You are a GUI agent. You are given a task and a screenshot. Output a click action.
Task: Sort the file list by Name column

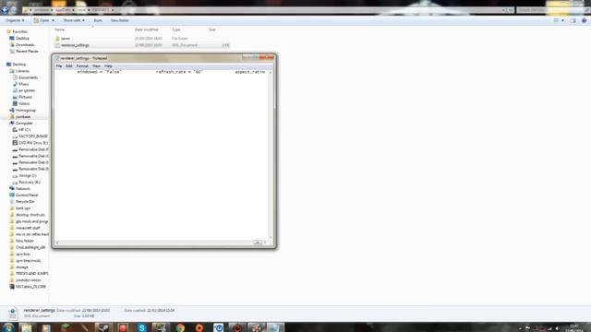pyautogui.click(x=59, y=30)
